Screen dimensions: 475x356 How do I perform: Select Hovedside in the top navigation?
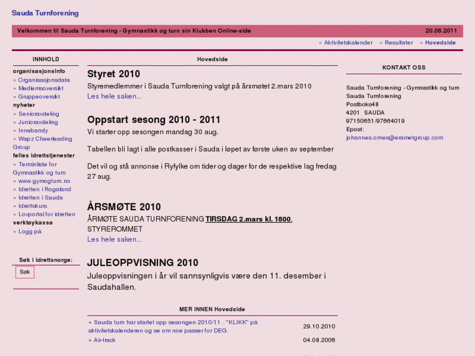(440, 42)
